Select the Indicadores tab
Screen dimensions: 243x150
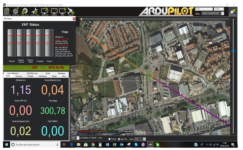43,76
